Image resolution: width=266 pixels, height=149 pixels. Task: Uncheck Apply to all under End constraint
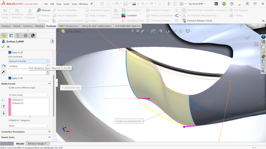pyautogui.click(x=10, y=53)
